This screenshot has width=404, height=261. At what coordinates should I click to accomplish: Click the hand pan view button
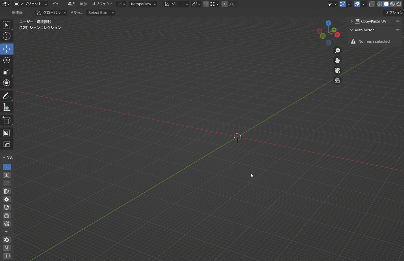click(337, 61)
